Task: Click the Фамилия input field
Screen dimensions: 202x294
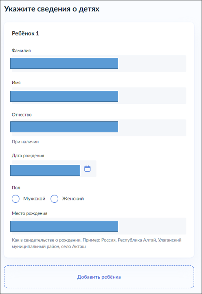Action: point(99,64)
